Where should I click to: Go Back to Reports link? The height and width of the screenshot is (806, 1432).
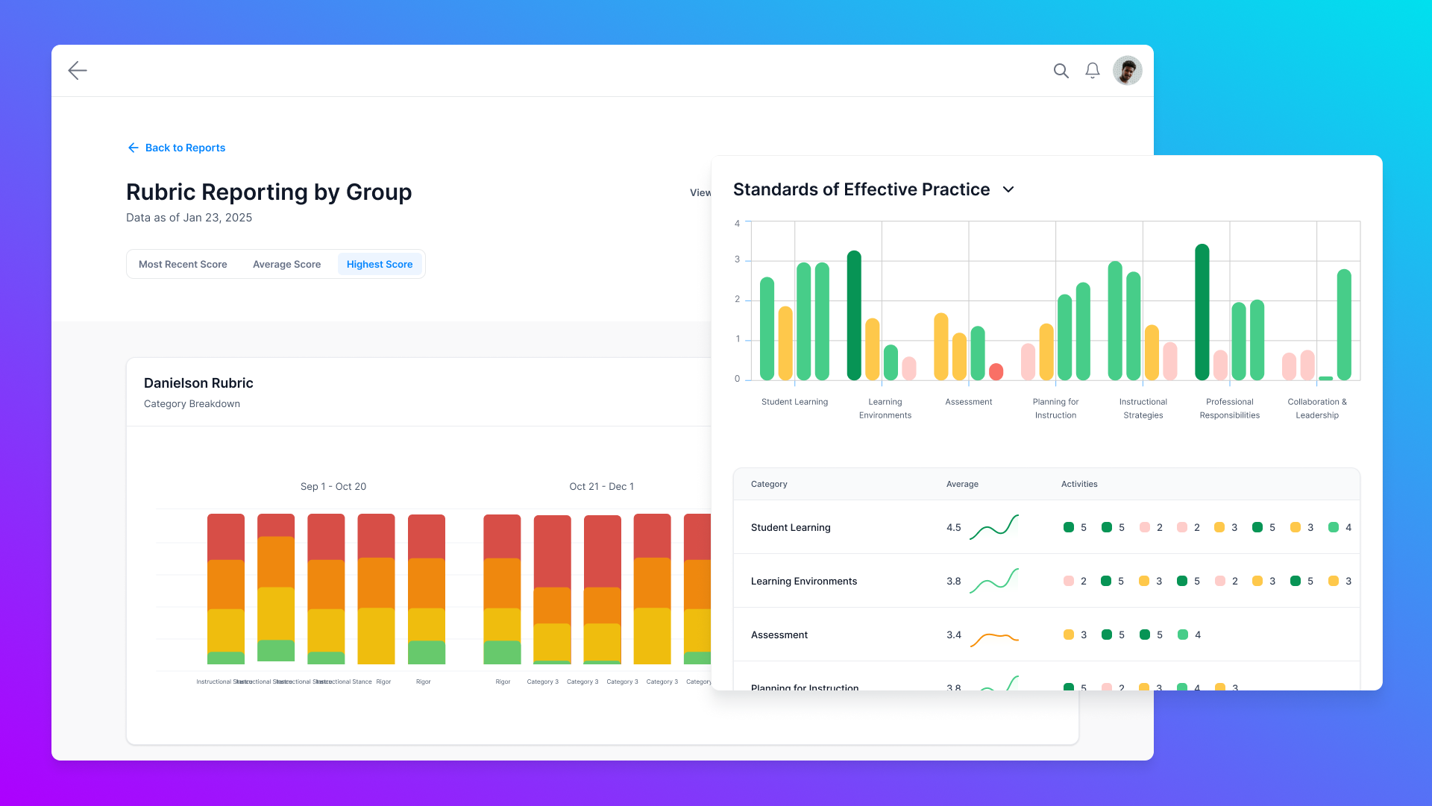tap(177, 148)
